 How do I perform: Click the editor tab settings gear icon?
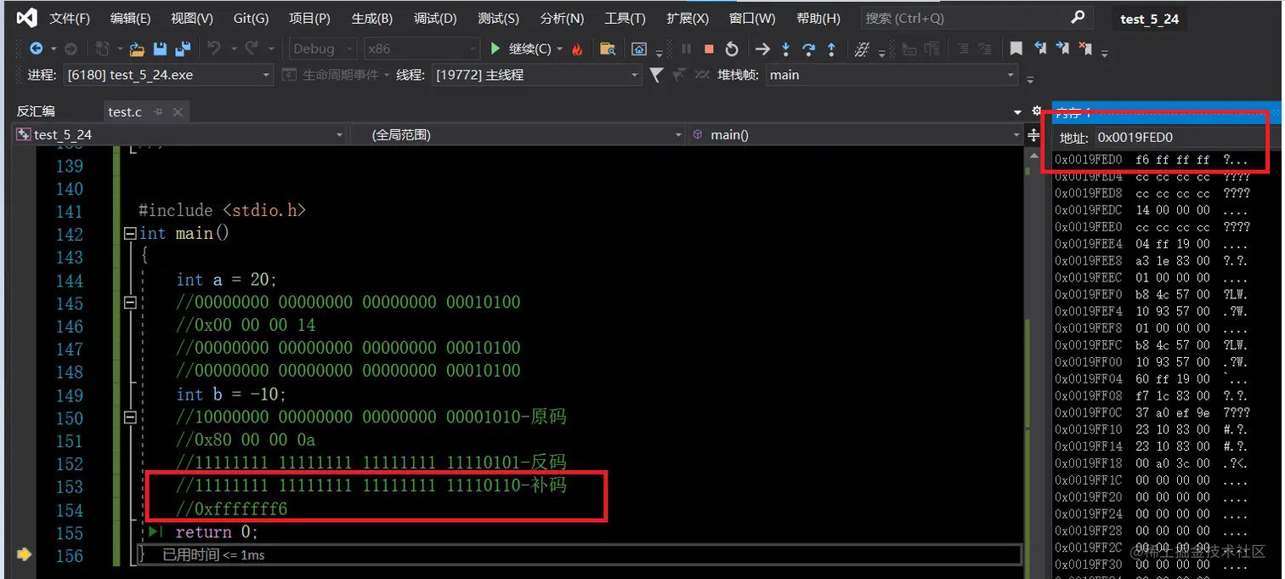1036,111
